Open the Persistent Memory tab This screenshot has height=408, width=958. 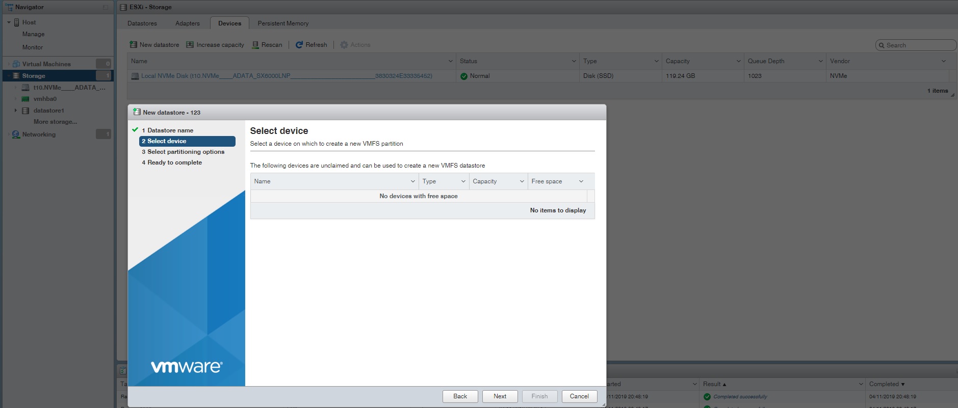coord(283,23)
